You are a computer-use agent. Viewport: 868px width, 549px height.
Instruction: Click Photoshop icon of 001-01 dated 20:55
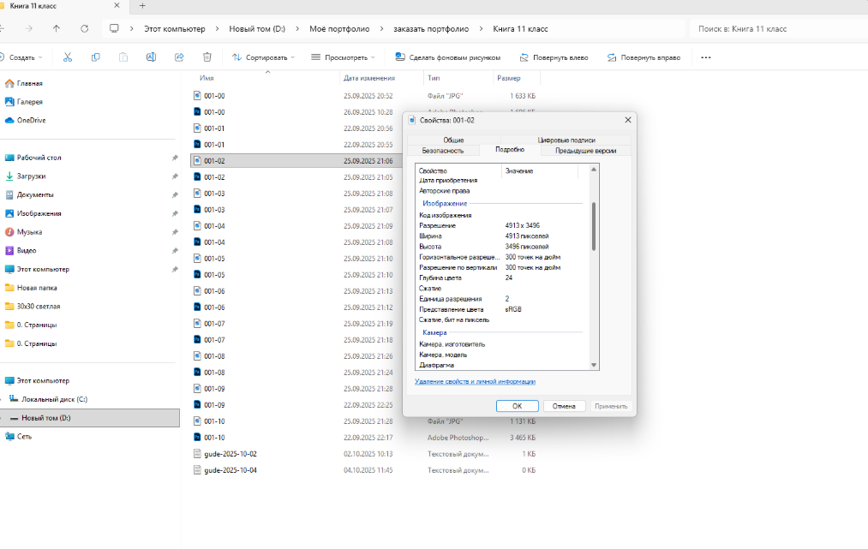pyautogui.click(x=197, y=144)
